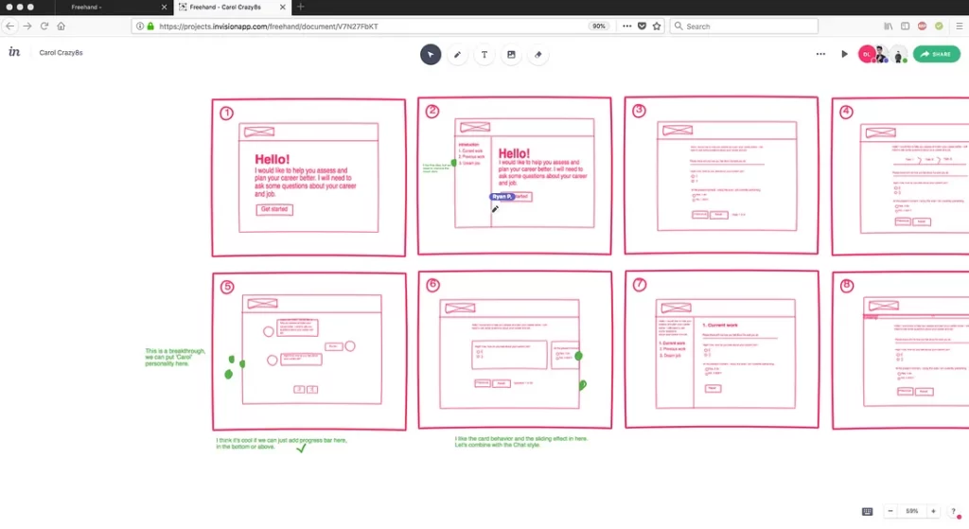The image size is (969, 529).
Task: Select sketch frame number 6
Action: 515,349
